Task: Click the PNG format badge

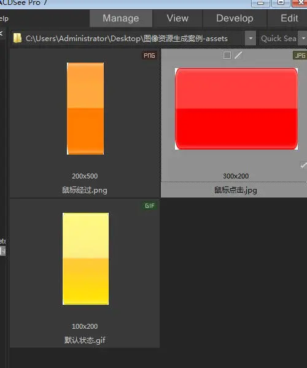Action: tap(149, 55)
